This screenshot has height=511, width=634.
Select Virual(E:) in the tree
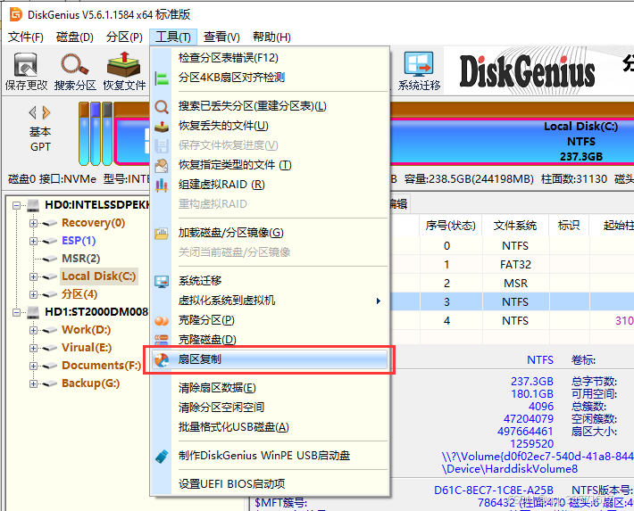pyautogui.click(x=87, y=348)
